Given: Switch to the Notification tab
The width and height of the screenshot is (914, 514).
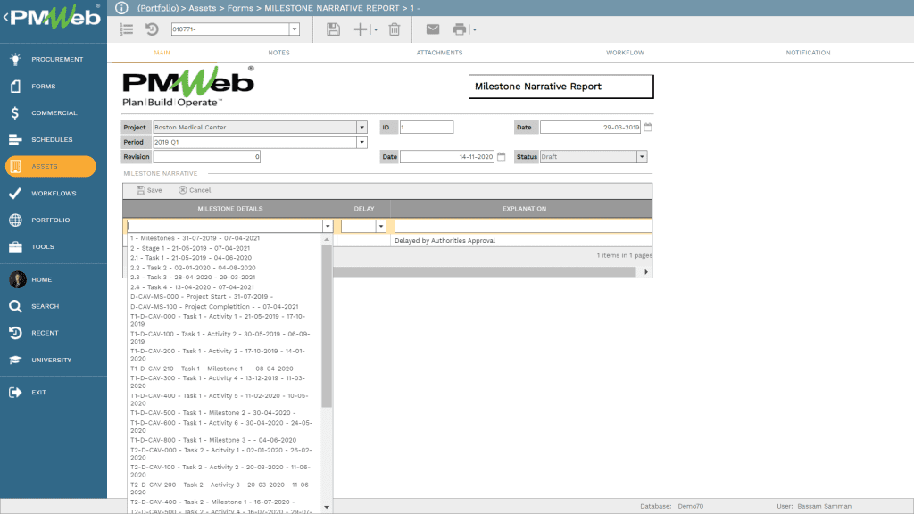Looking at the screenshot, I should pyautogui.click(x=808, y=53).
